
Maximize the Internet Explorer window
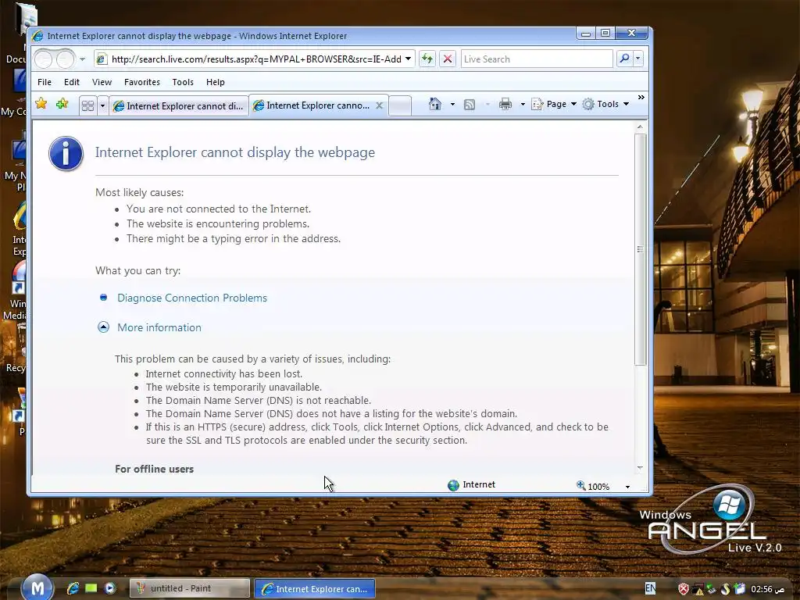click(x=605, y=33)
